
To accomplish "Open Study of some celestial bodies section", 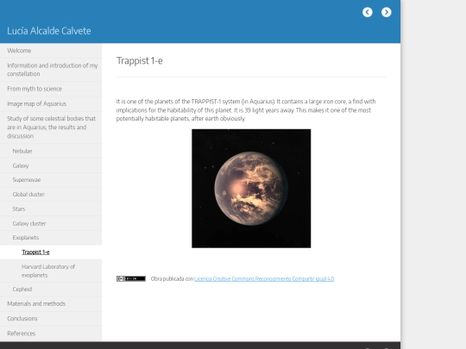I will (x=51, y=128).
